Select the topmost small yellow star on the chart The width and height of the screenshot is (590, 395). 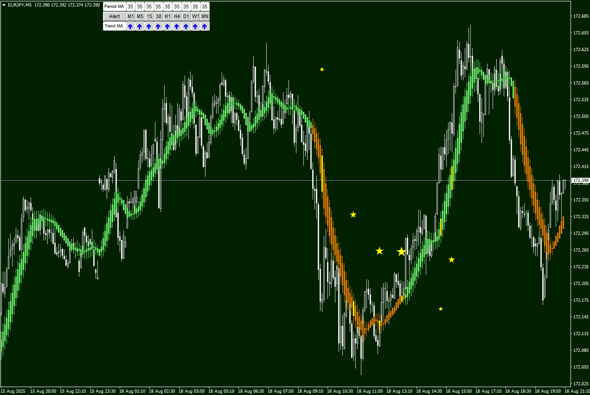tap(322, 70)
